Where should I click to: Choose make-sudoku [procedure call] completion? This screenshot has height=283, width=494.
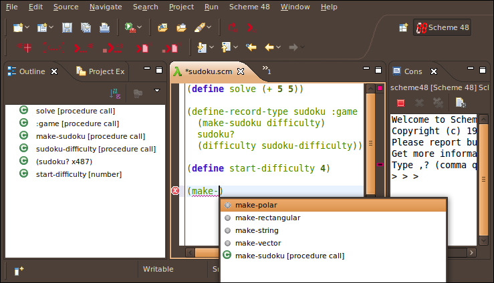tap(334, 256)
